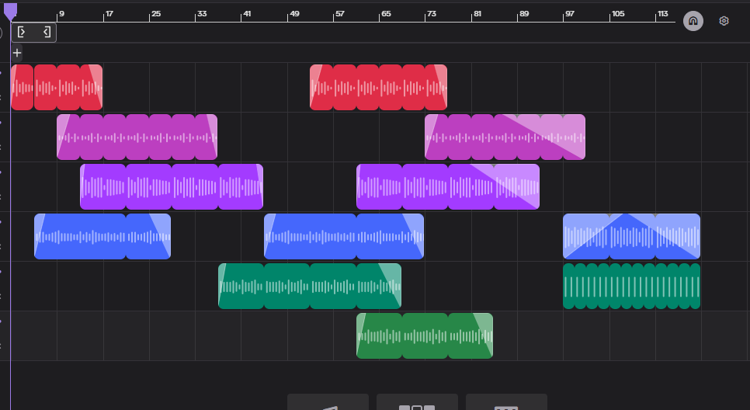The image size is (750, 410).
Task: Select the first blue clip starting near bar 5
Action: coord(102,237)
